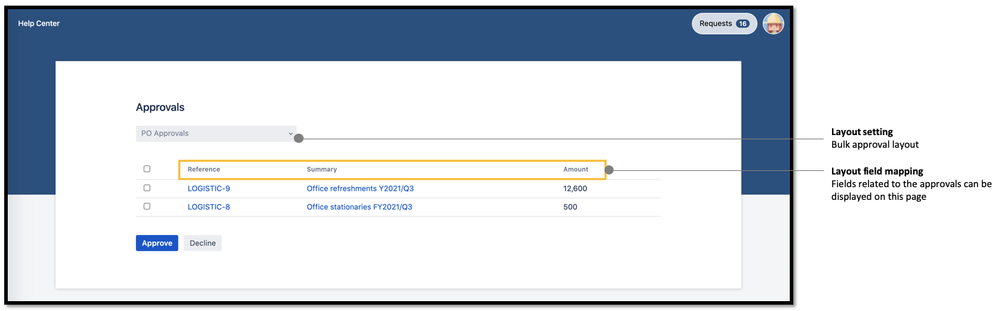Click the Approvals page heading

(160, 108)
